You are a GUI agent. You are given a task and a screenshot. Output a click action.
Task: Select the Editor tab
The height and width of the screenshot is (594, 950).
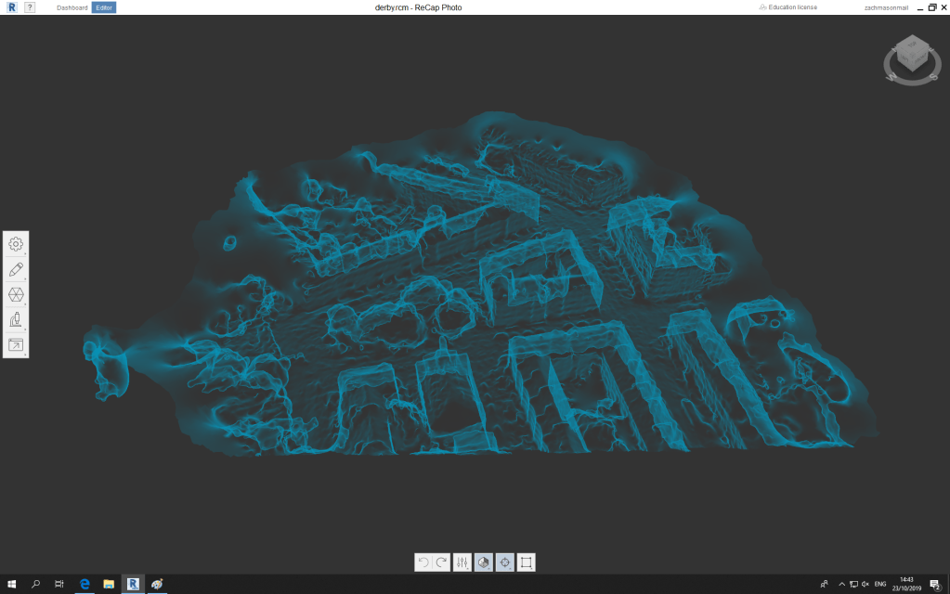click(x=103, y=7)
